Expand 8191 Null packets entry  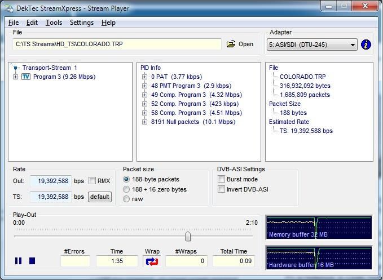pos(144,122)
